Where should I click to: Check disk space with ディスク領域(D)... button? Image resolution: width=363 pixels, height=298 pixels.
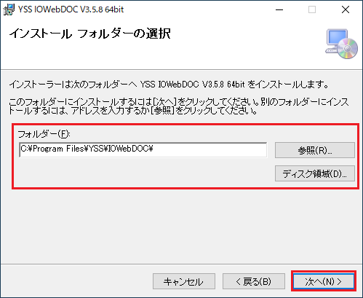point(315,173)
